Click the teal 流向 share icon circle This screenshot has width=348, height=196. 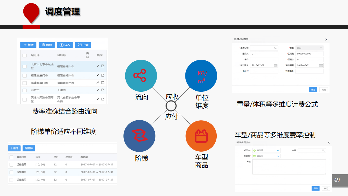click(141, 76)
